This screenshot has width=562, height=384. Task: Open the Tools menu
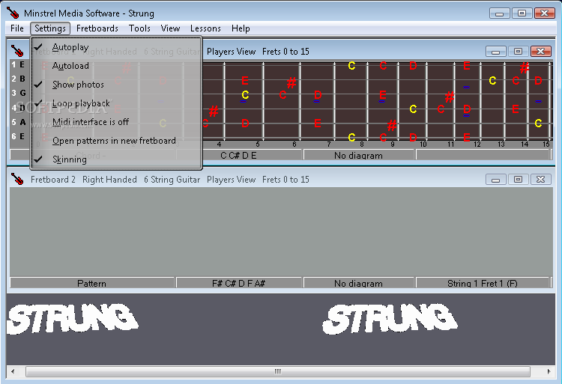click(139, 28)
